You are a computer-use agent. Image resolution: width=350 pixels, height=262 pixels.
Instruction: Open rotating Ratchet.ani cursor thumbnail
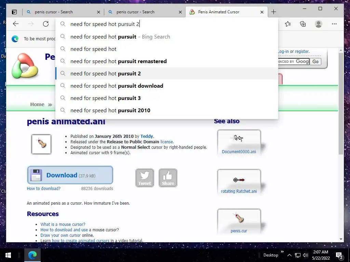[239, 180]
